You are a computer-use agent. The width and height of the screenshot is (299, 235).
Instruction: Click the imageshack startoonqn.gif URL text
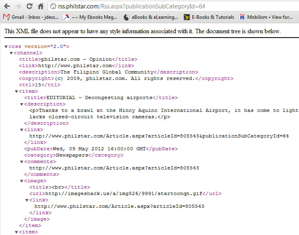[123, 194]
